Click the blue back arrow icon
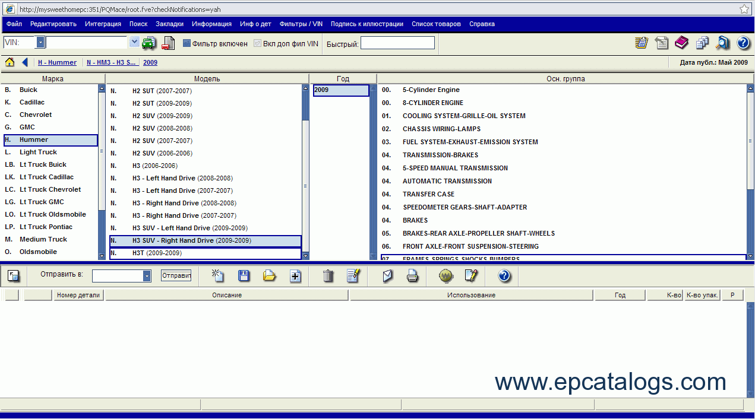The height and width of the screenshot is (419, 755). click(x=25, y=62)
